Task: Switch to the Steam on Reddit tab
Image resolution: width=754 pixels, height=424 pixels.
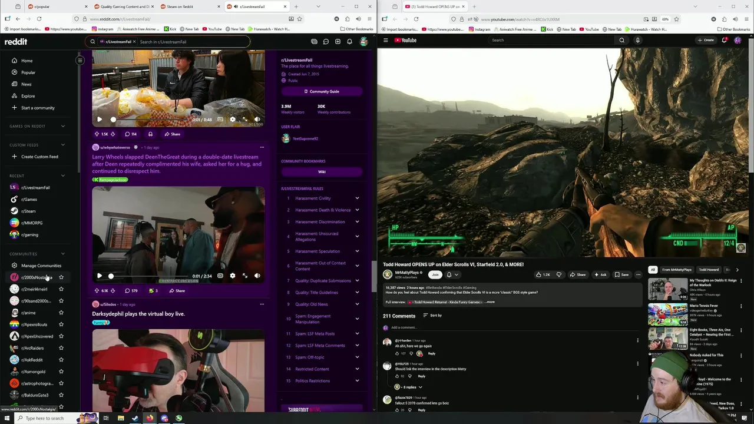Action: point(188,6)
